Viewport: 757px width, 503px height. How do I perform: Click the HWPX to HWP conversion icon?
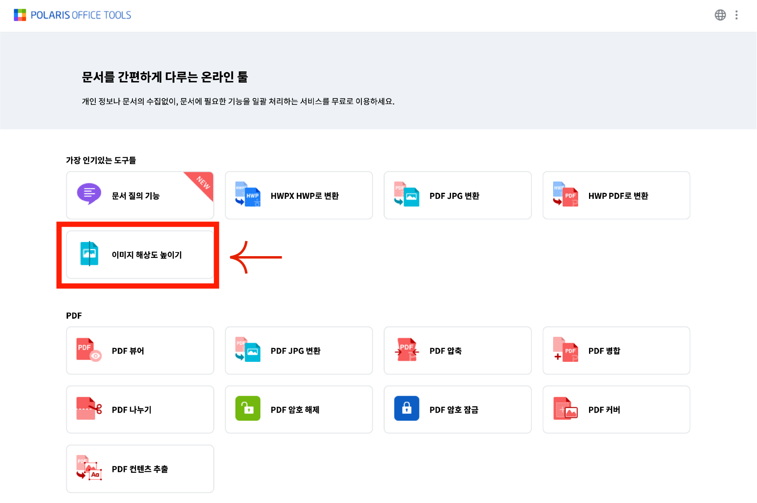pyautogui.click(x=247, y=194)
